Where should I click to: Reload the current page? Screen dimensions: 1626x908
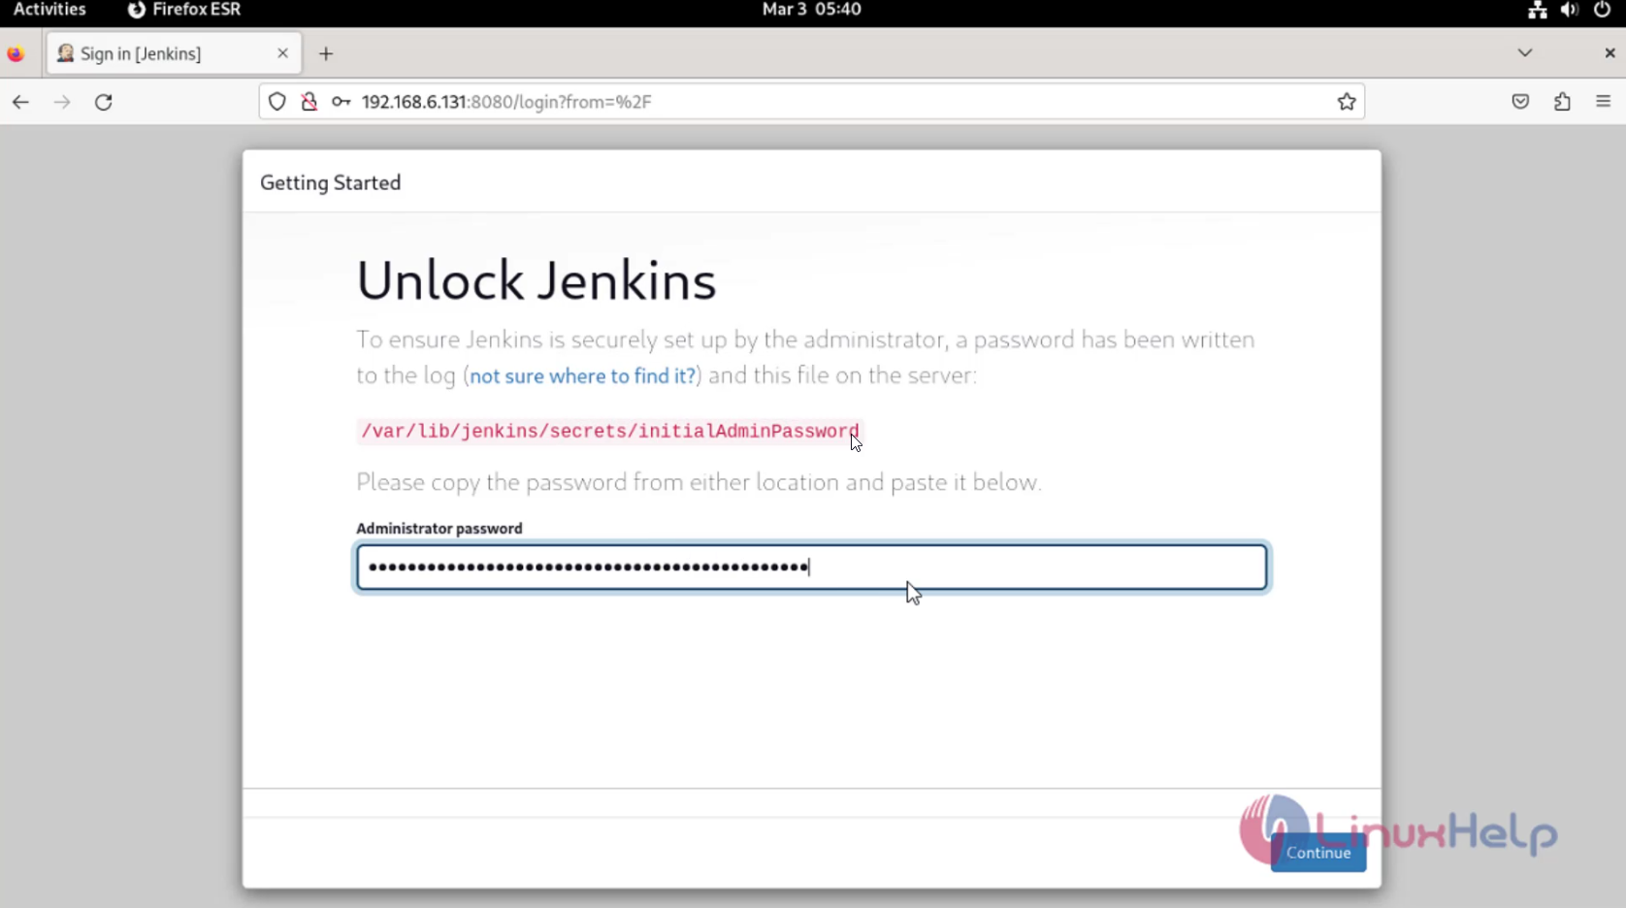[104, 102]
